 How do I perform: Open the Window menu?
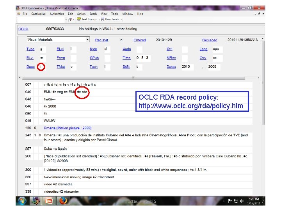tap(128, 14)
